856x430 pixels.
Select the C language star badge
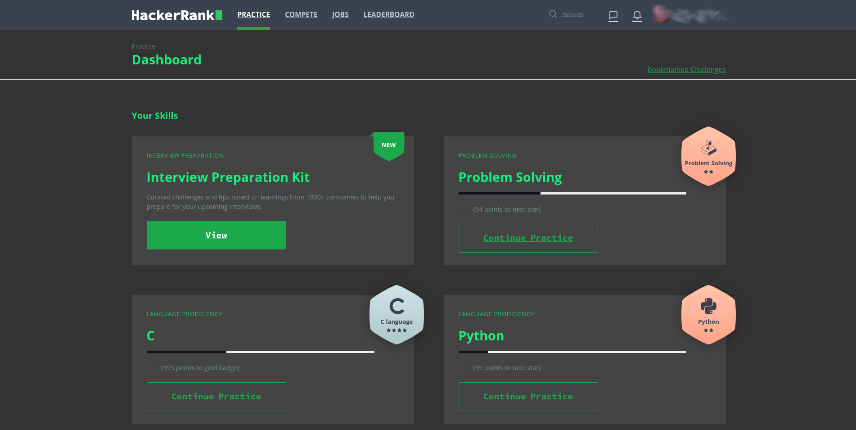pyautogui.click(x=396, y=315)
